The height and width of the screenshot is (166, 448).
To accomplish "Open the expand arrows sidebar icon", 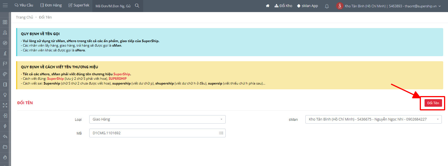I will (5, 105).
